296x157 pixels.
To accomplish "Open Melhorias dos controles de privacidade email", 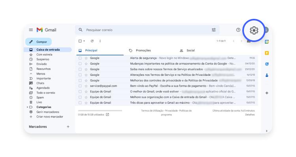I will (x=167, y=80).
